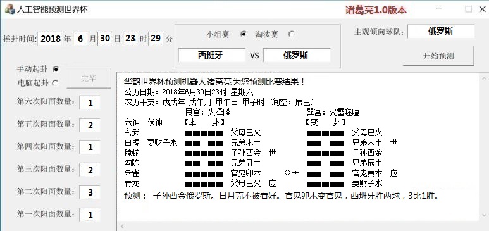The width and height of the screenshot is (489, 231).
Task: Click the 公历日期 result line
Action: (189, 92)
